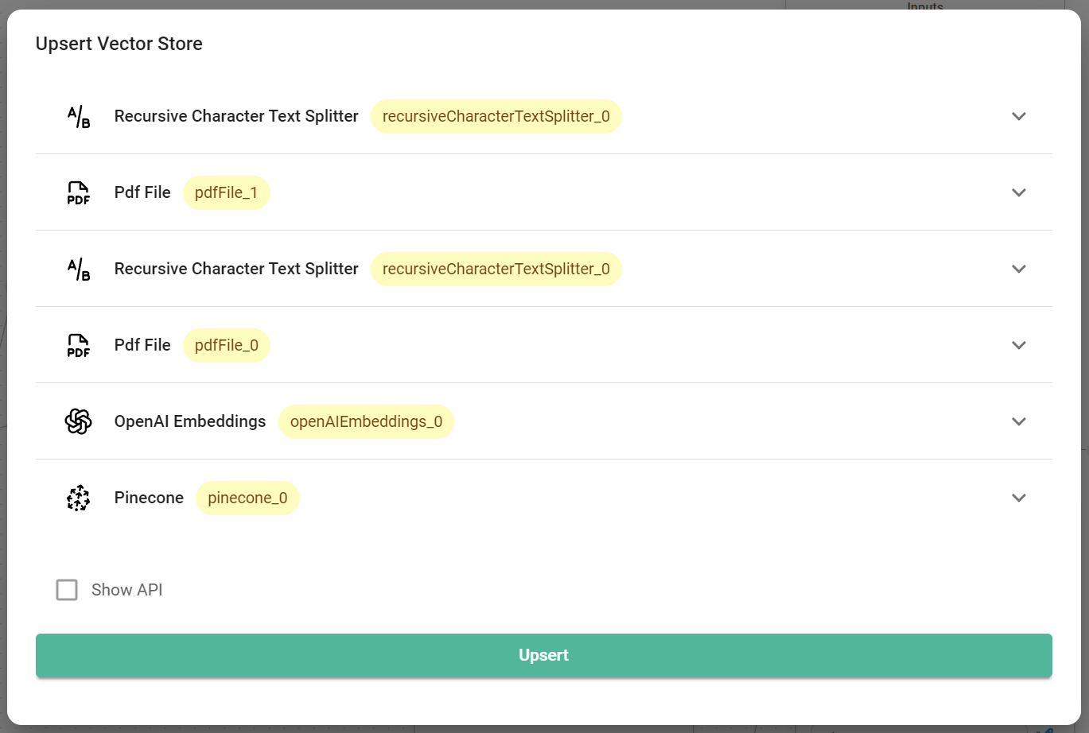Click the PDF icon beside pdfFile_0
Image resolution: width=1089 pixels, height=733 pixels.
pos(79,345)
